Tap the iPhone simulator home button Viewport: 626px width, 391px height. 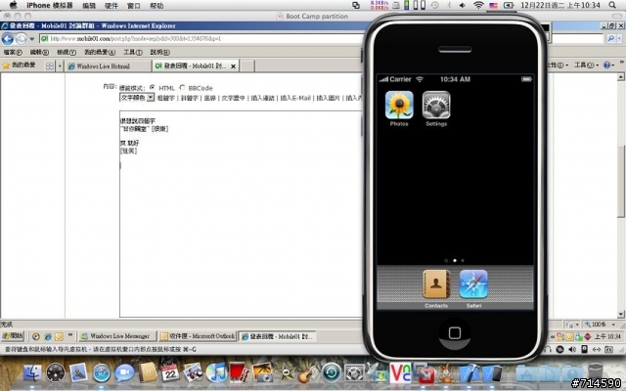point(454,333)
